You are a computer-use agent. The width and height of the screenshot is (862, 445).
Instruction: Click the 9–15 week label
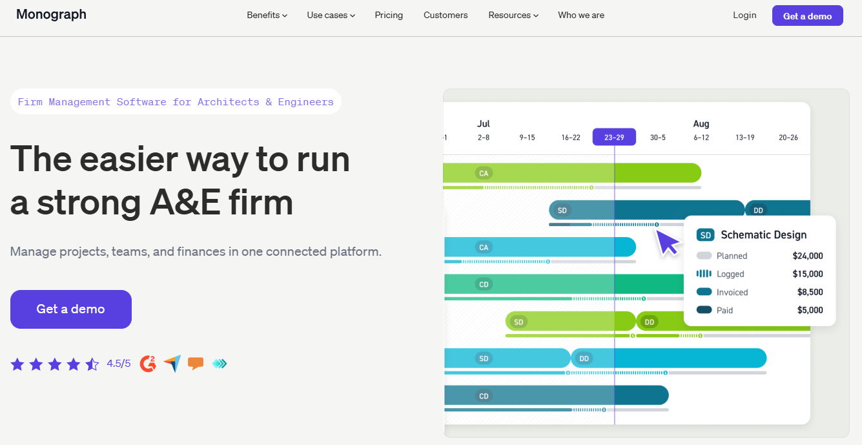(x=527, y=138)
